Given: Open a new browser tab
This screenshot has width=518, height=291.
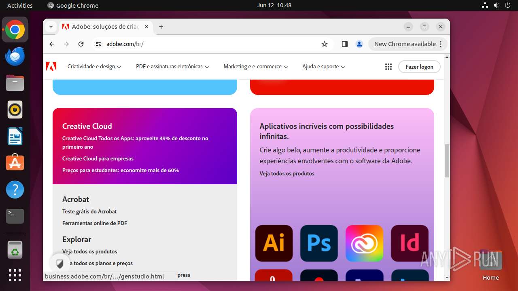Looking at the screenshot, I should point(161,27).
